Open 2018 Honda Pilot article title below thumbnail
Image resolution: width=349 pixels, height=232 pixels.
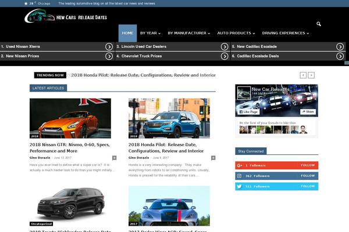point(166,148)
